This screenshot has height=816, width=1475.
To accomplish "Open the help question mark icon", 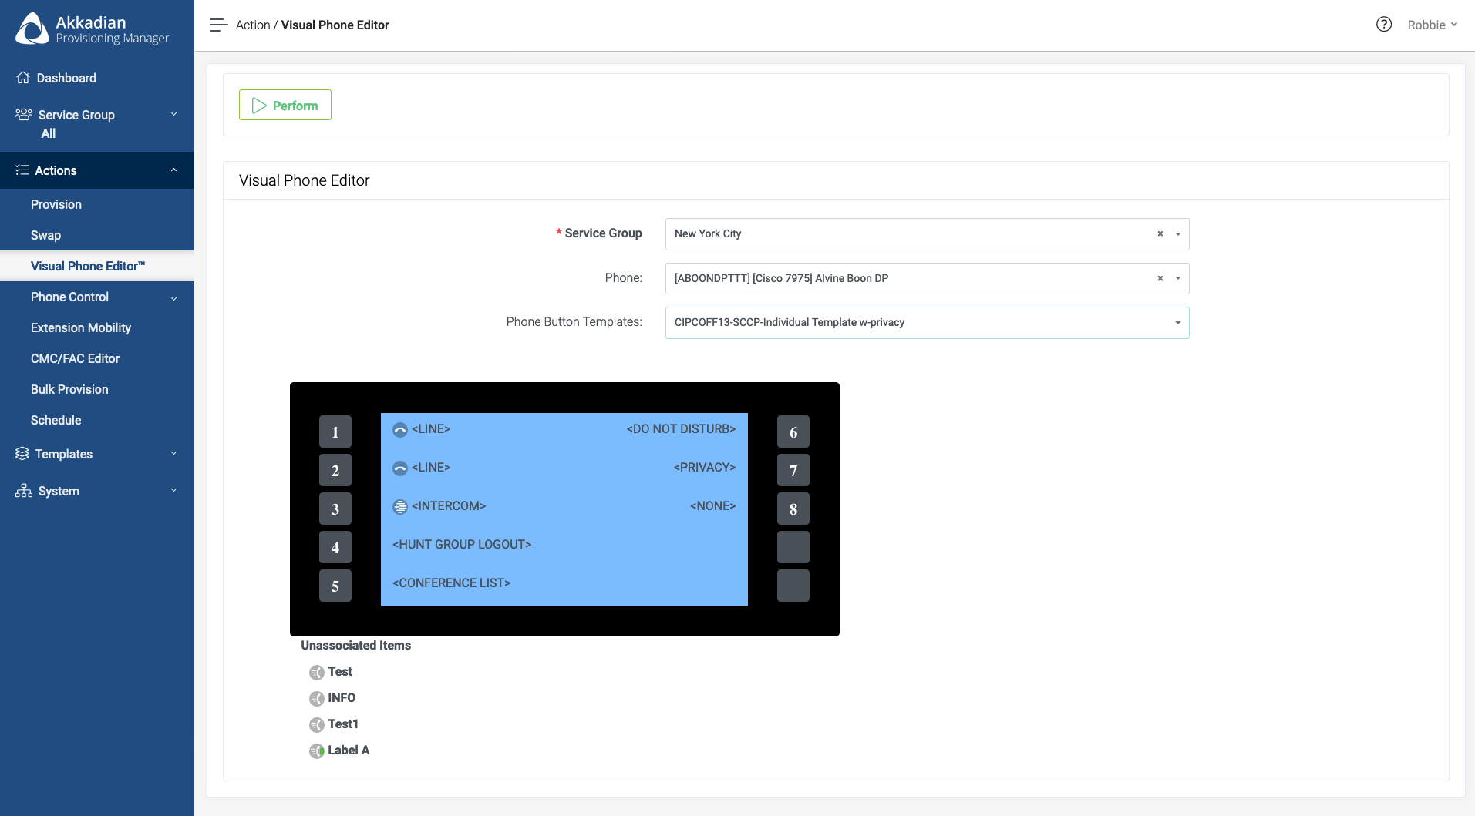I will click(1384, 25).
